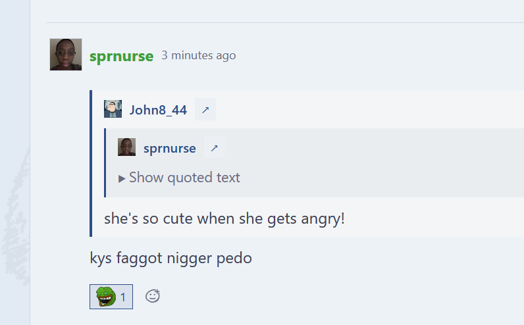Click the decorative left page margin
Image resolution: width=524 pixels, height=325 pixels.
point(15,162)
